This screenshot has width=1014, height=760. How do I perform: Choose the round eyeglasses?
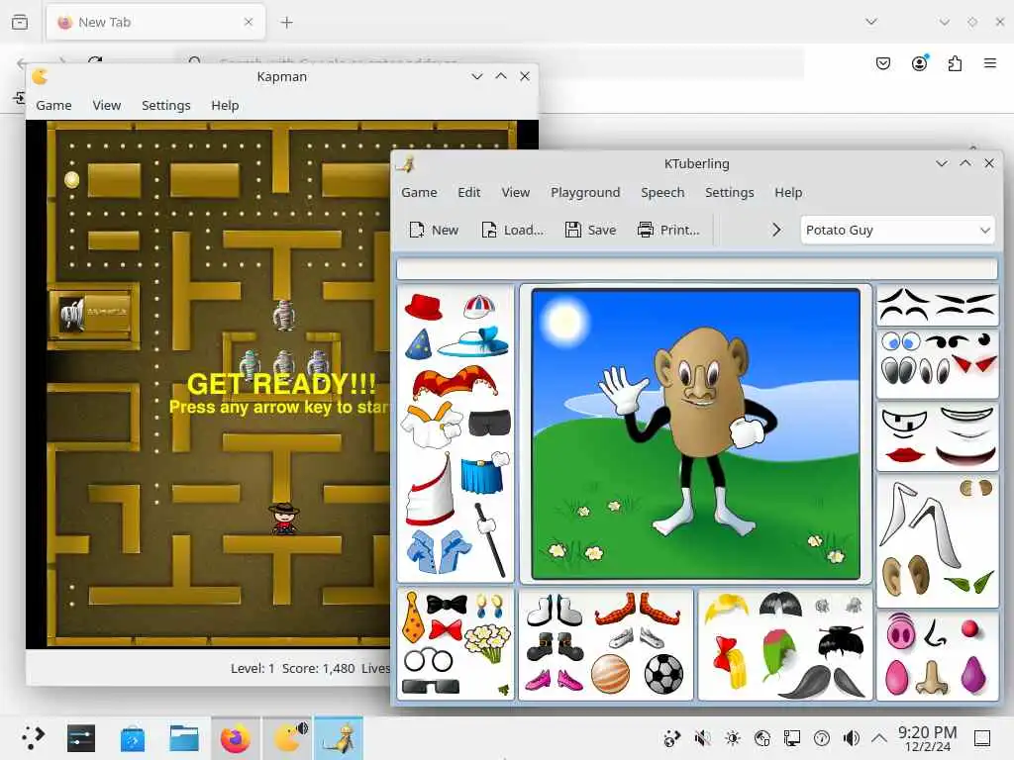click(428, 660)
